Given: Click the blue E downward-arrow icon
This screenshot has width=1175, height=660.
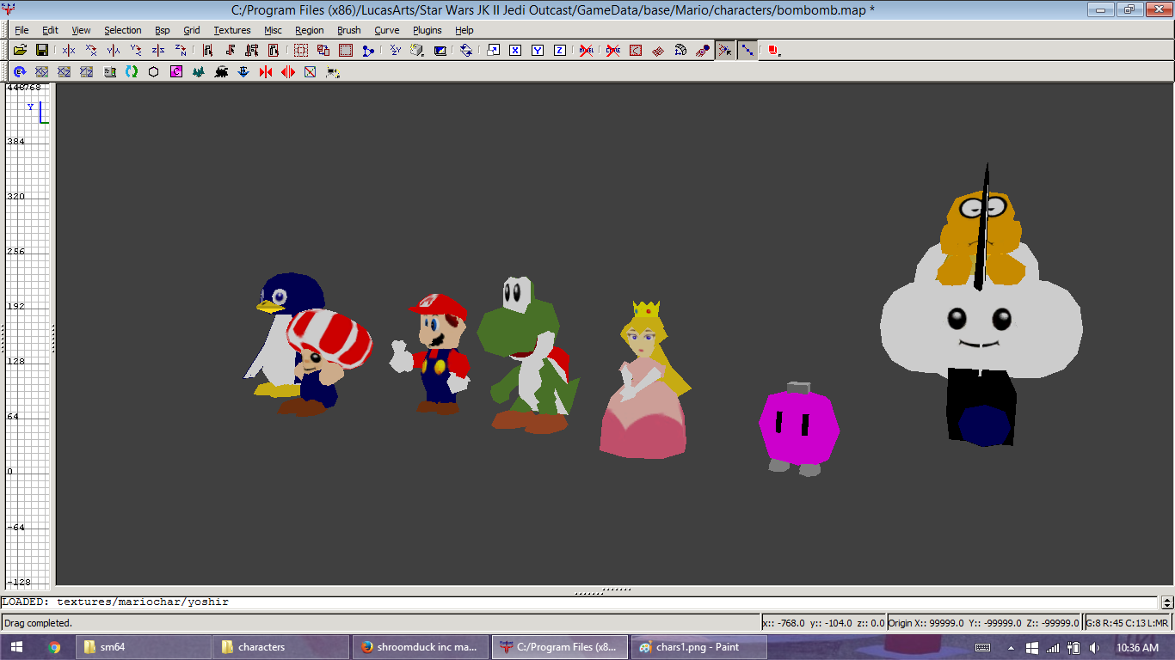Looking at the screenshot, I should pos(243,72).
